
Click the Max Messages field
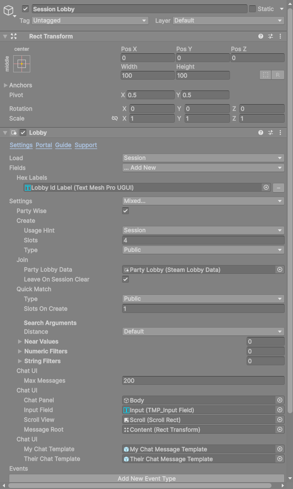click(203, 380)
